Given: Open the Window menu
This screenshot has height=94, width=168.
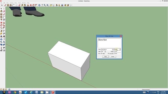Looking at the screenshot, I should click(x=24, y=3).
